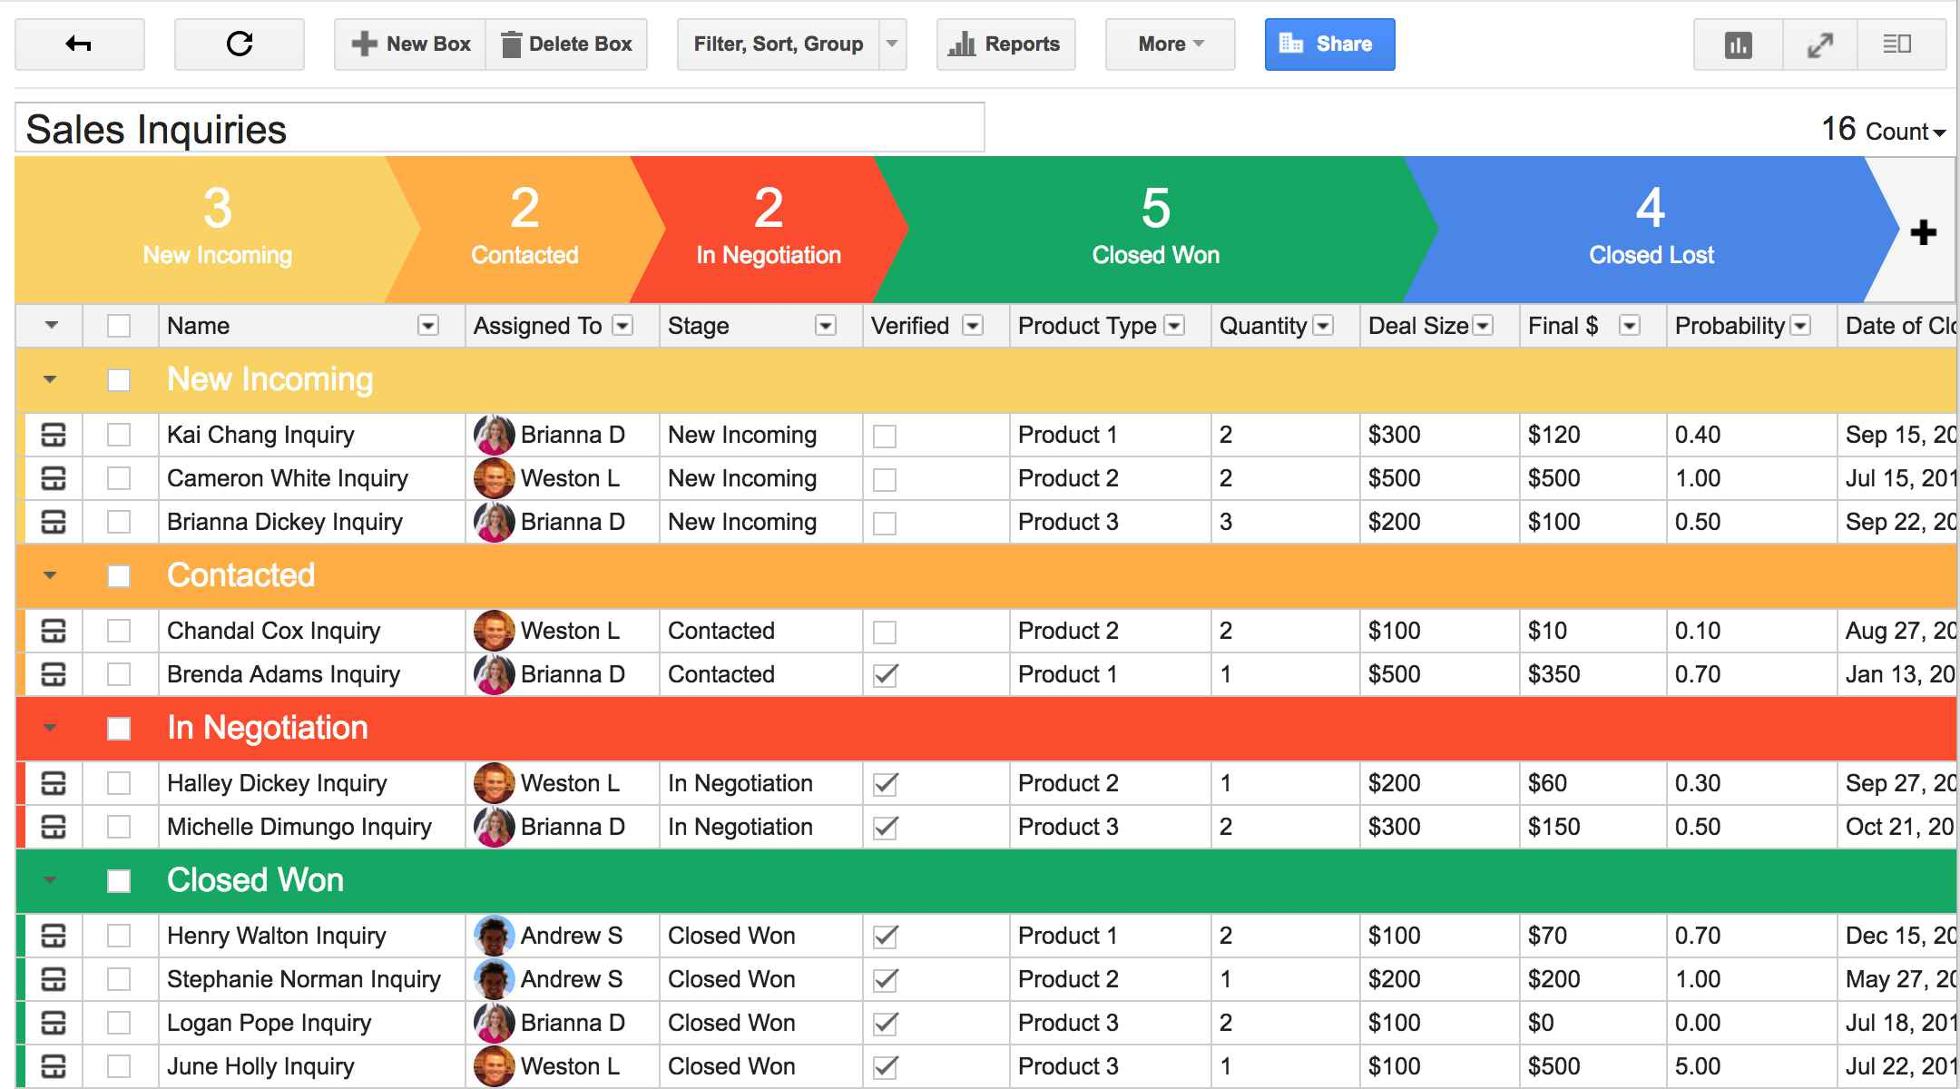Click the back navigation arrow icon
Image resolution: width=1960 pixels, height=1089 pixels.
coord(78,43)
